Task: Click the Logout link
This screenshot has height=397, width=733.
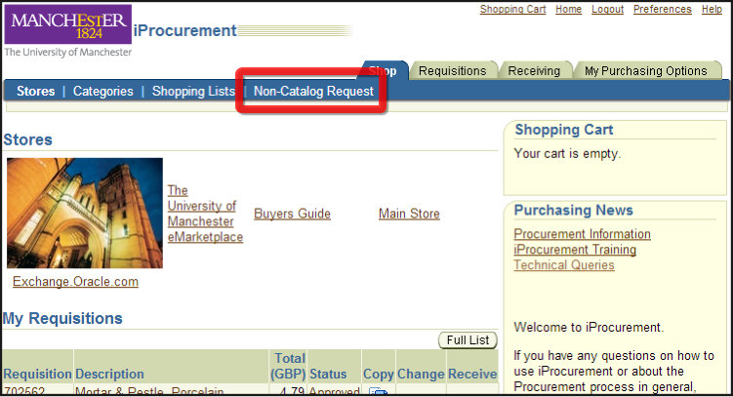Action: (607, 10)
